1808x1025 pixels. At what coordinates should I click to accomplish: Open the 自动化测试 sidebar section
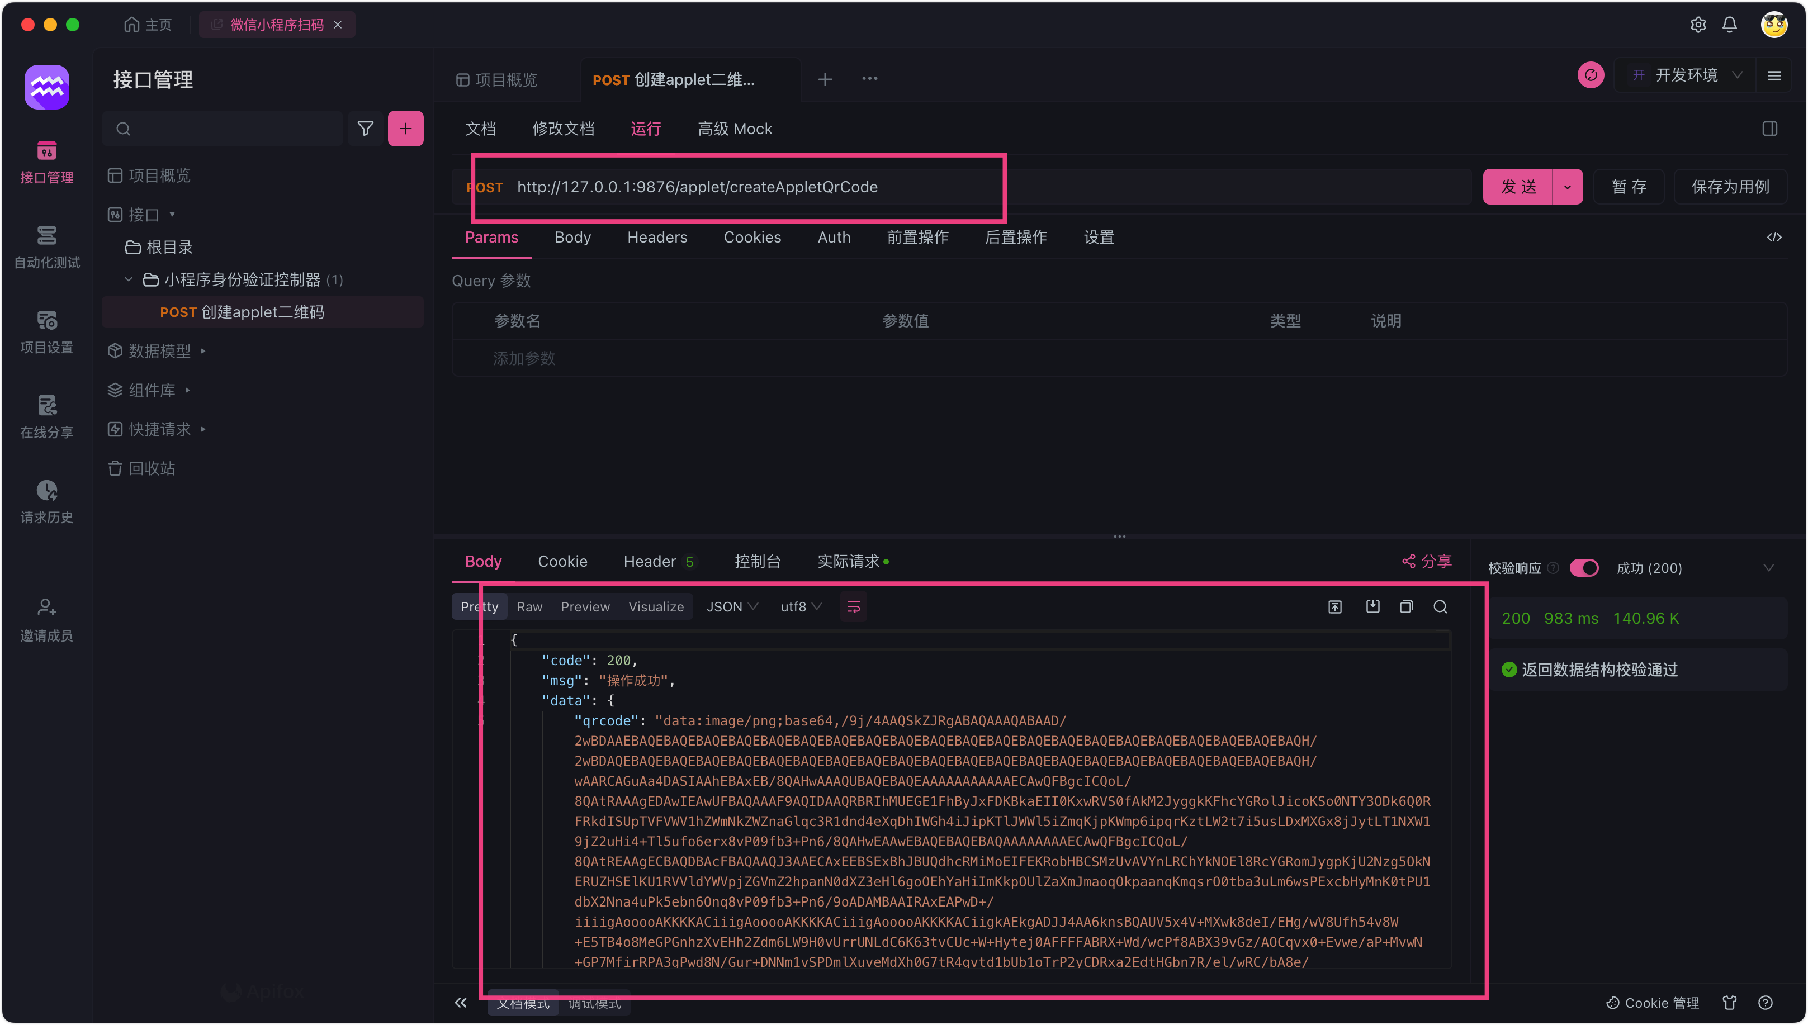tap(46, 246)
